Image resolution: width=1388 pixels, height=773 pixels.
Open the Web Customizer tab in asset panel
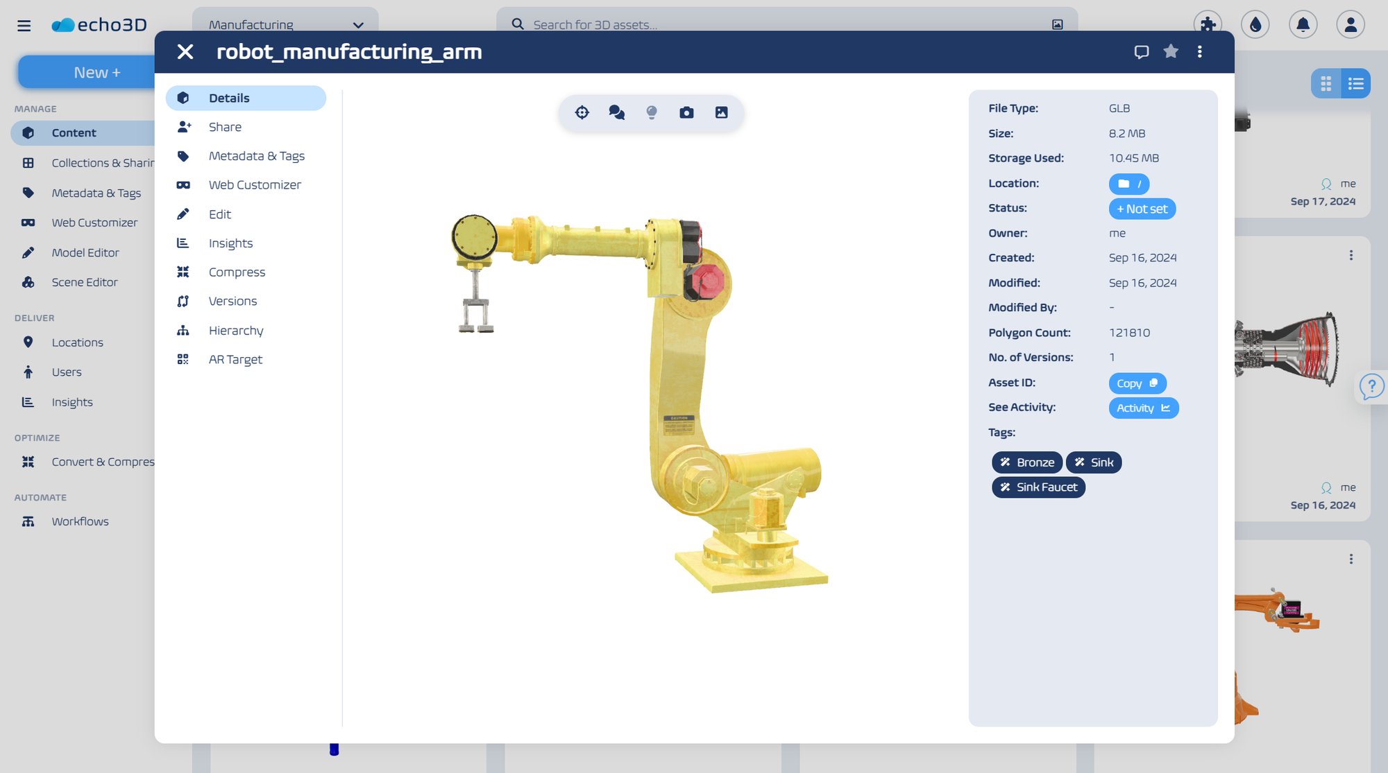(x=255, y=185)
